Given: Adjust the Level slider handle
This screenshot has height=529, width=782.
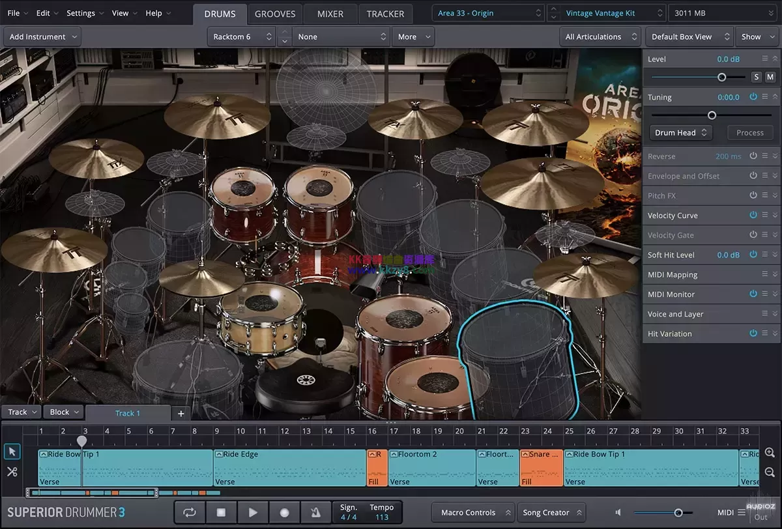Looking at the screenshot, I should [x=721, y=77].
